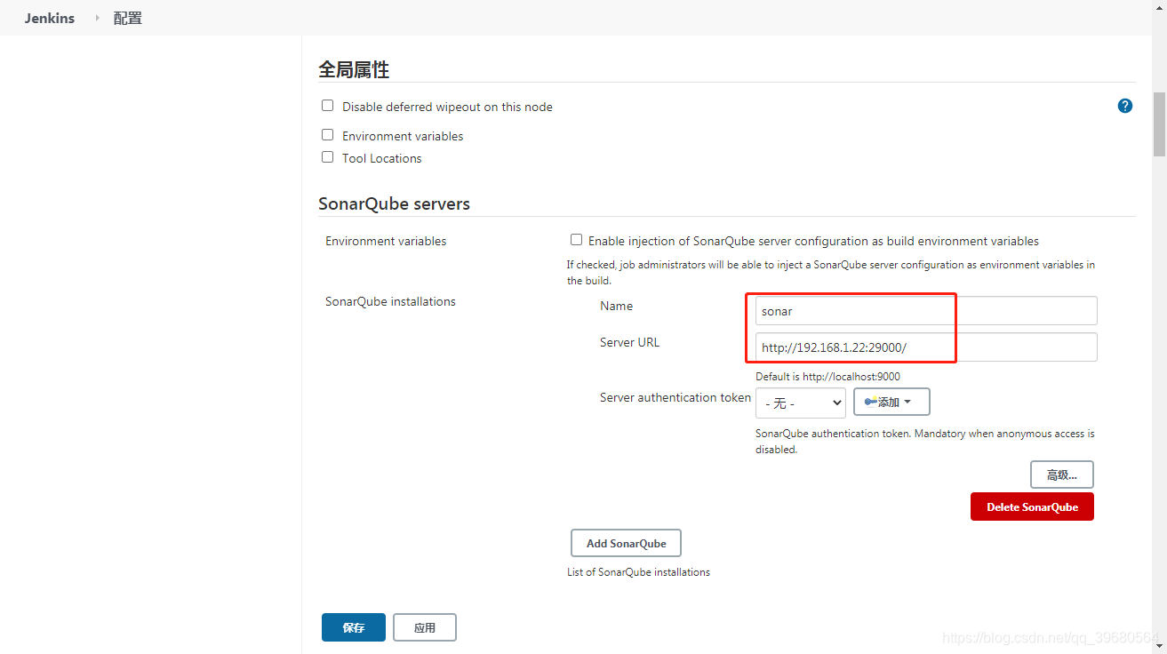Open breadcrumb arrow after Jenkins
This screenshot has height=654, width=1167.
97,18
